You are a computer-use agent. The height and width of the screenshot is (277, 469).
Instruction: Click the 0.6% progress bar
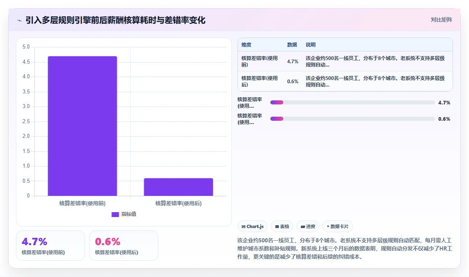pos(352,119)
